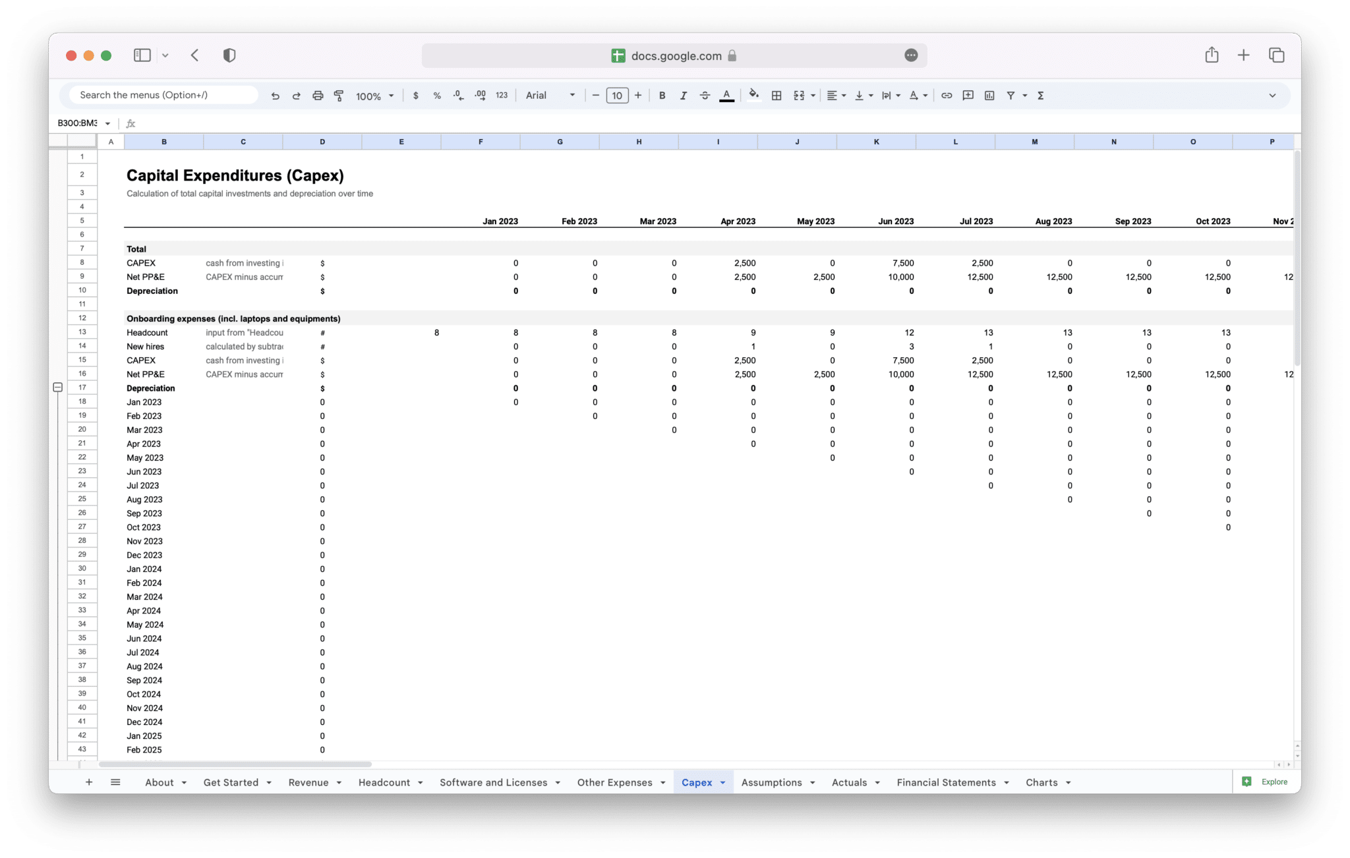Click the Search the menus field
This screenshot has width=1350, height=858.
pos(163,95)
